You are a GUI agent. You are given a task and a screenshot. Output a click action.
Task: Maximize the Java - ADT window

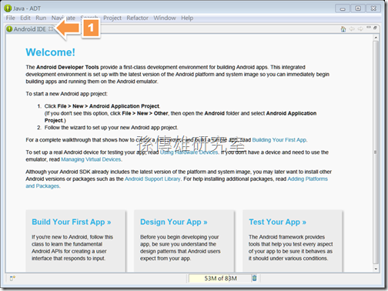point(358,8)
